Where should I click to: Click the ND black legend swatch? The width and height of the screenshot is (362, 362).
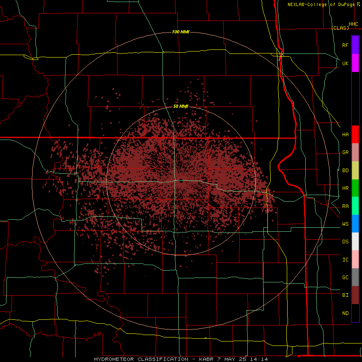tap(355, 313)
